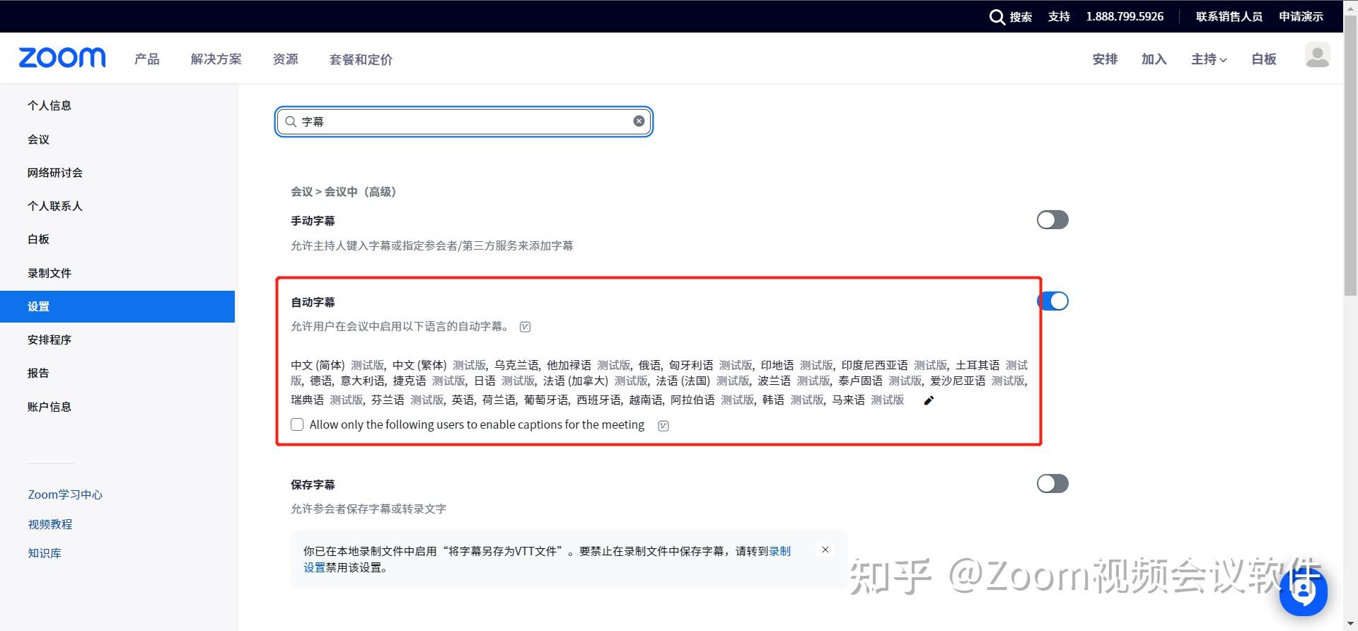Click the 手动字幕 heading
The image size is (1358, 631).
[x=313, y=221]
